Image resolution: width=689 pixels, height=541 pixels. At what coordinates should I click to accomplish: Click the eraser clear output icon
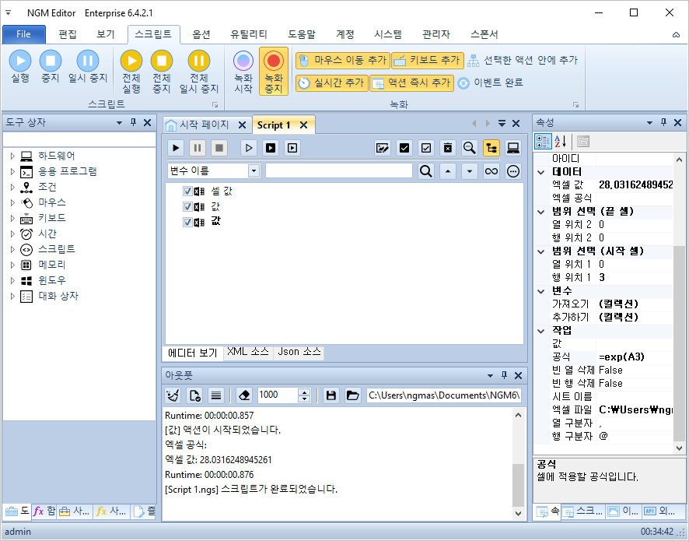(244, 395)
